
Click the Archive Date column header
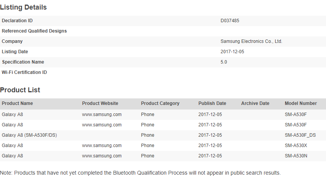coord(255,103)
